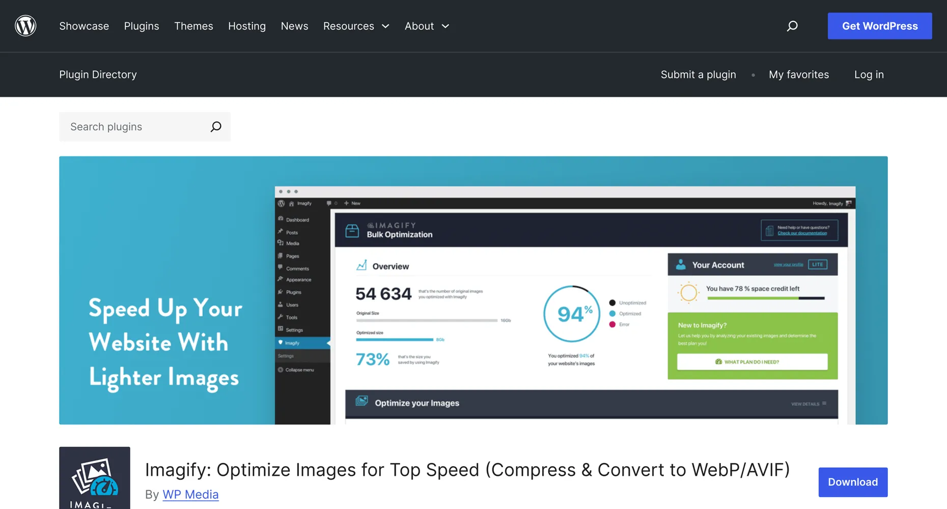The image size is (947, 509).
Task: Click the Get WordPress button
Action: coord(880,26)
